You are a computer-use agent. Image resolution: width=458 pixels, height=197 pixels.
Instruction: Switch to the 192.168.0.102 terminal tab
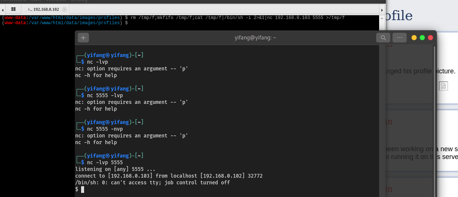point(45,9)
